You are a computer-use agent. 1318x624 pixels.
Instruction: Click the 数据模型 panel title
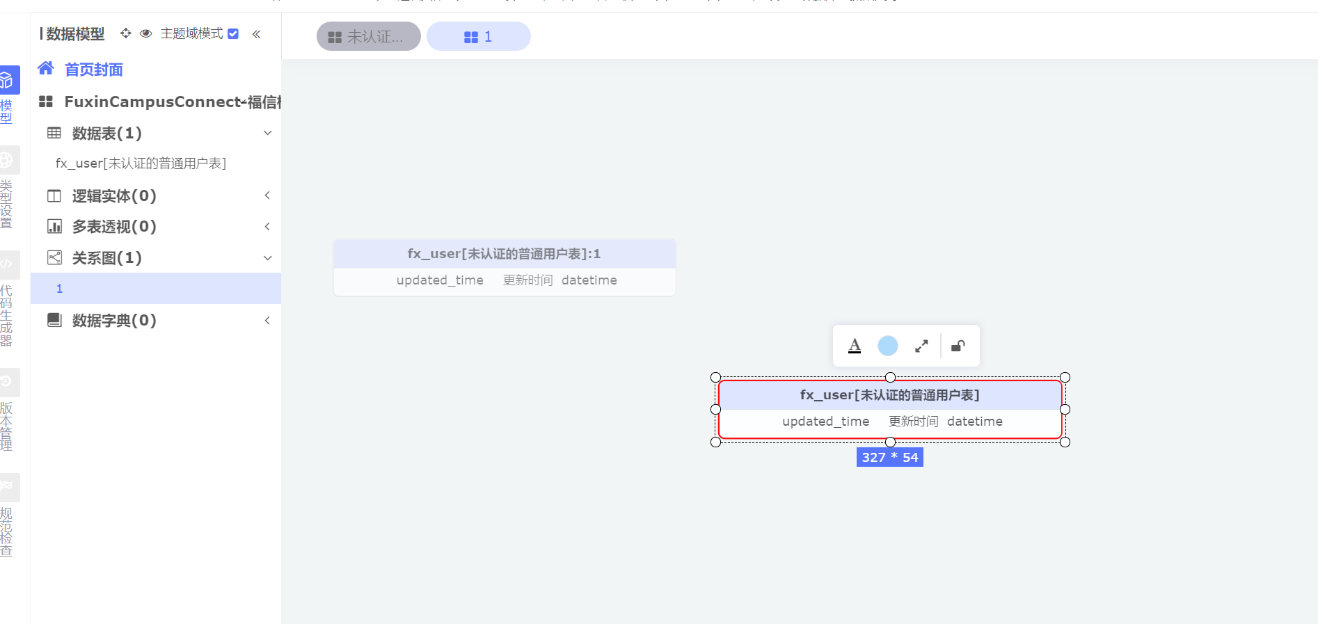75,33
